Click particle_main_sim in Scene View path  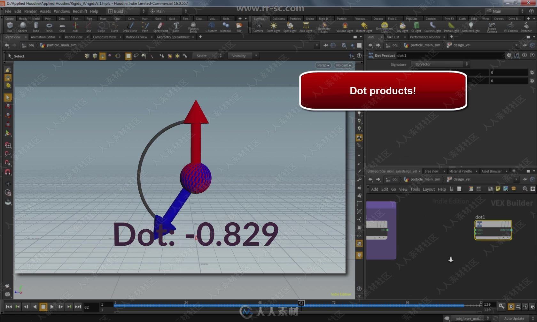pos(61,45)
